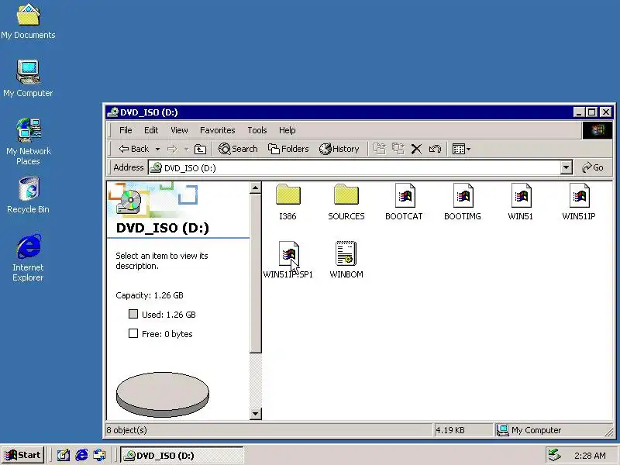Select My Computer desktop icon
Image resolution: width=620 pixels, height=465 pixels.
pos(28,72)
